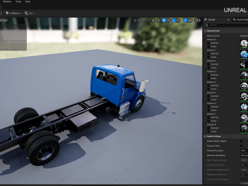Collapse the Nanite Settings section
Image resolution: width=248 pixels, height=186 pixels.
coord(205,136)
